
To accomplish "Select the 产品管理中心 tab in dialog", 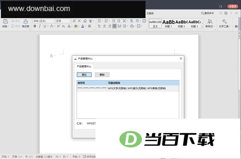I will [84, 66].
